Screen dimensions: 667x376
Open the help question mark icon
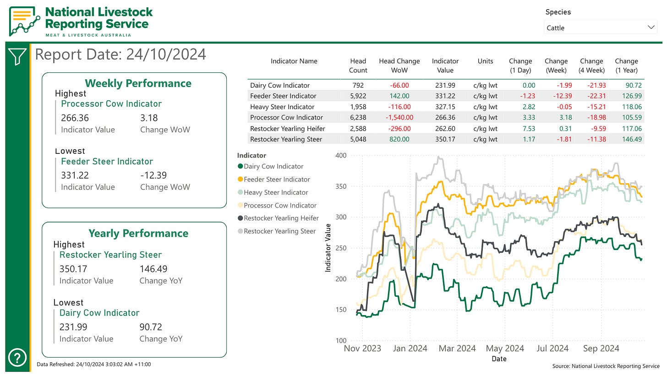tap(17, 357)
